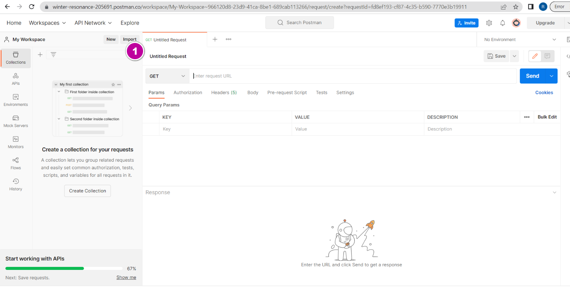Open tab options three-dots menu

click(x=228, y=39)
